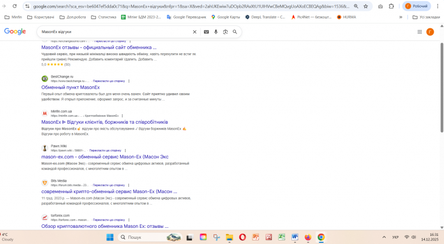Open the Windows Start menu

[x=110, y=237]
